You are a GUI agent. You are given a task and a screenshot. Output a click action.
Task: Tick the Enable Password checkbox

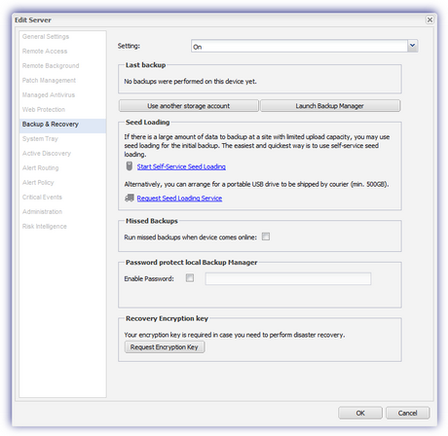(190, 277)
